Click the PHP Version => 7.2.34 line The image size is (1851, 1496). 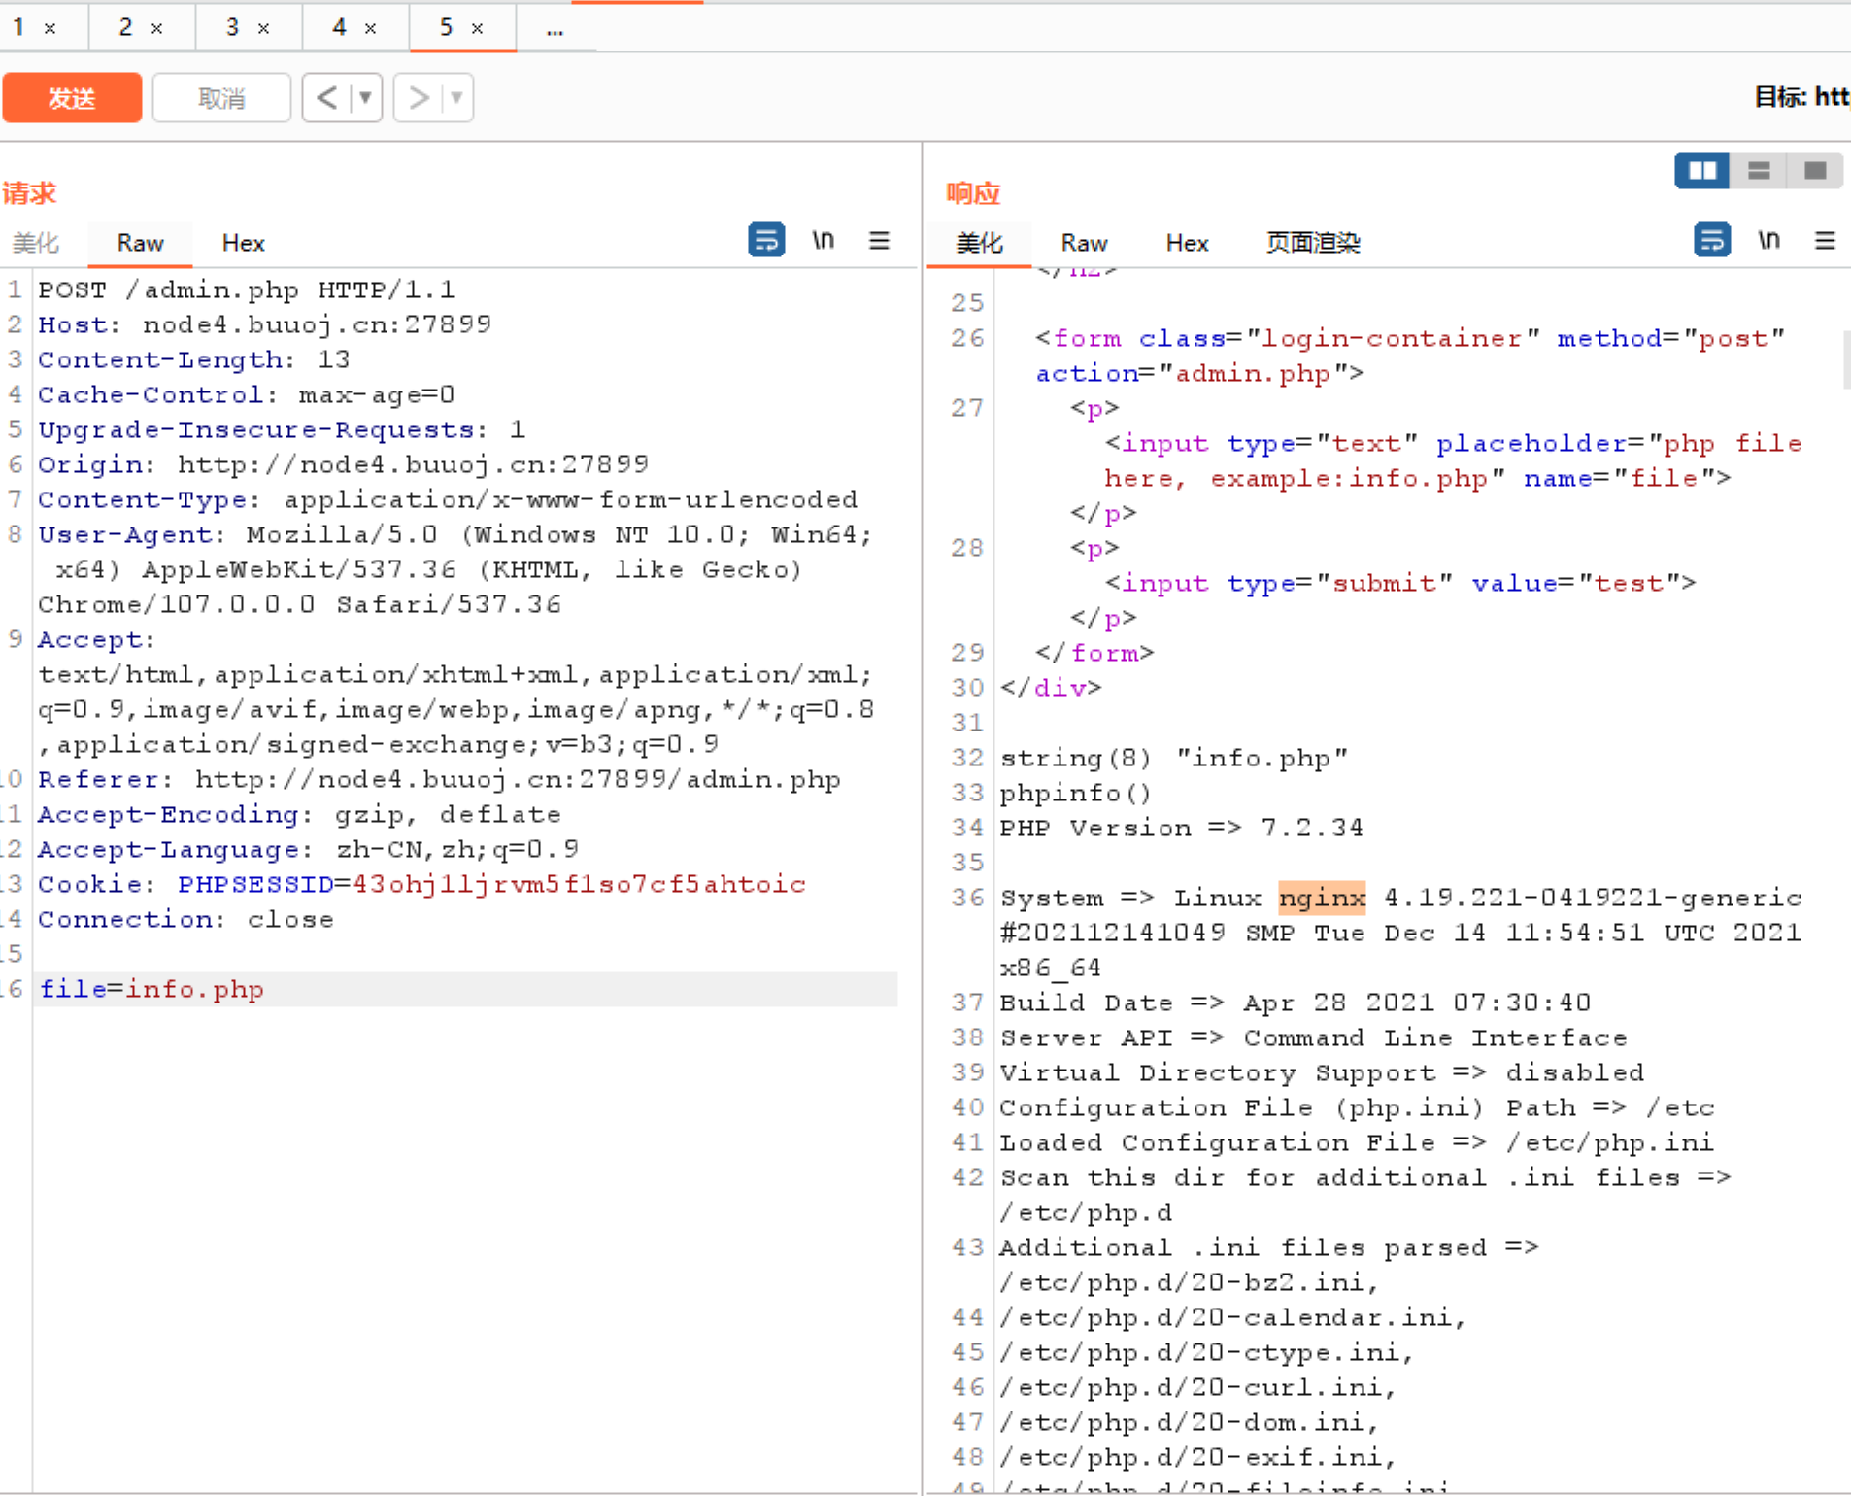point(1182,828)
